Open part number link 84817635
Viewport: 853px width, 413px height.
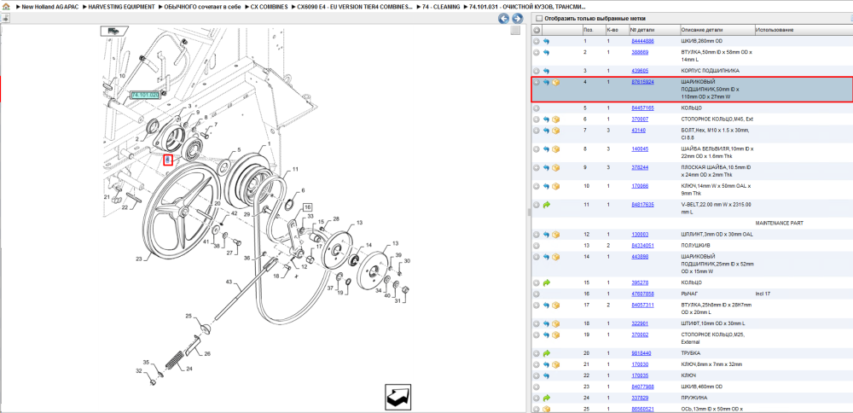pos(642,205)
